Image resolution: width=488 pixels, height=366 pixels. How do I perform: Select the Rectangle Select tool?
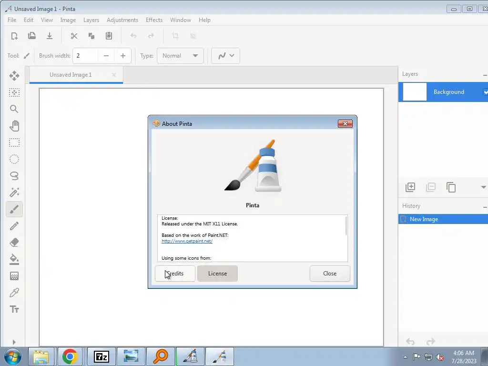coord(14,142)
